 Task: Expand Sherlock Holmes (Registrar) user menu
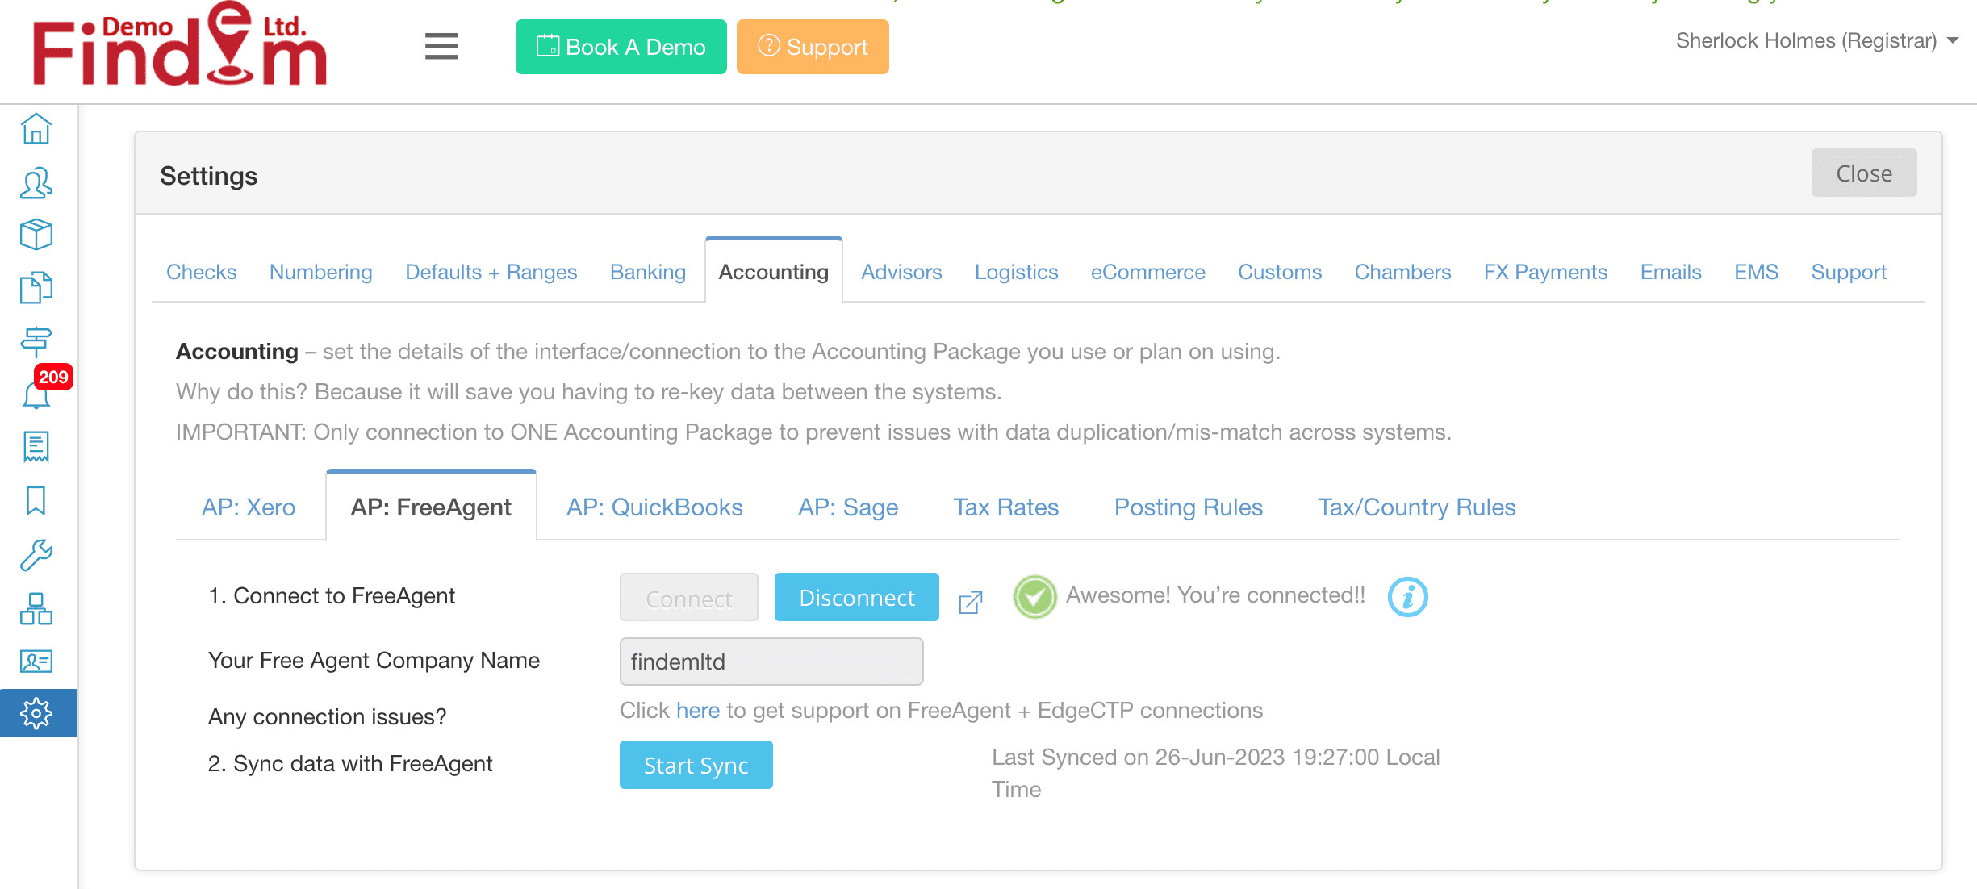tap(1817, 40)
